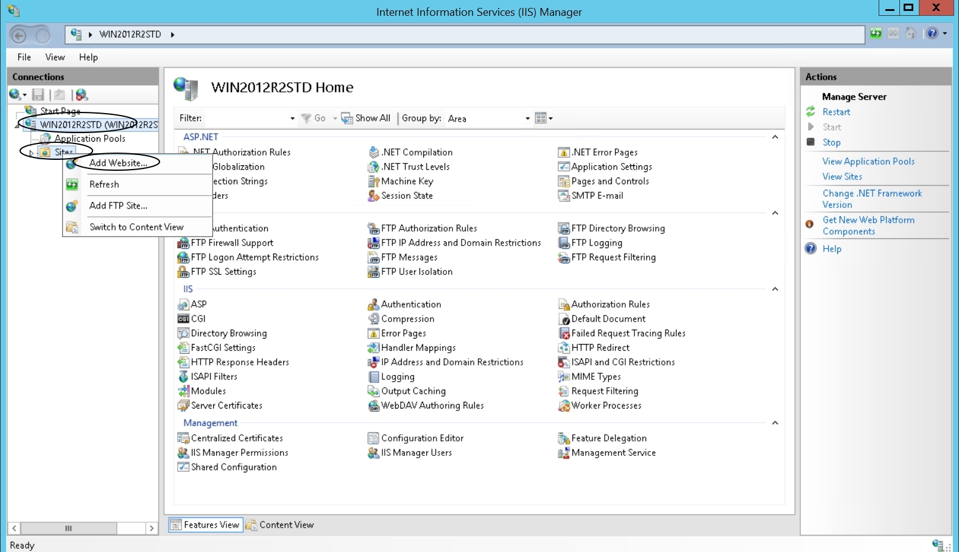Open the Session State icon
The height and width of the screenshot is (552, 959).
(x=374, y=196)
